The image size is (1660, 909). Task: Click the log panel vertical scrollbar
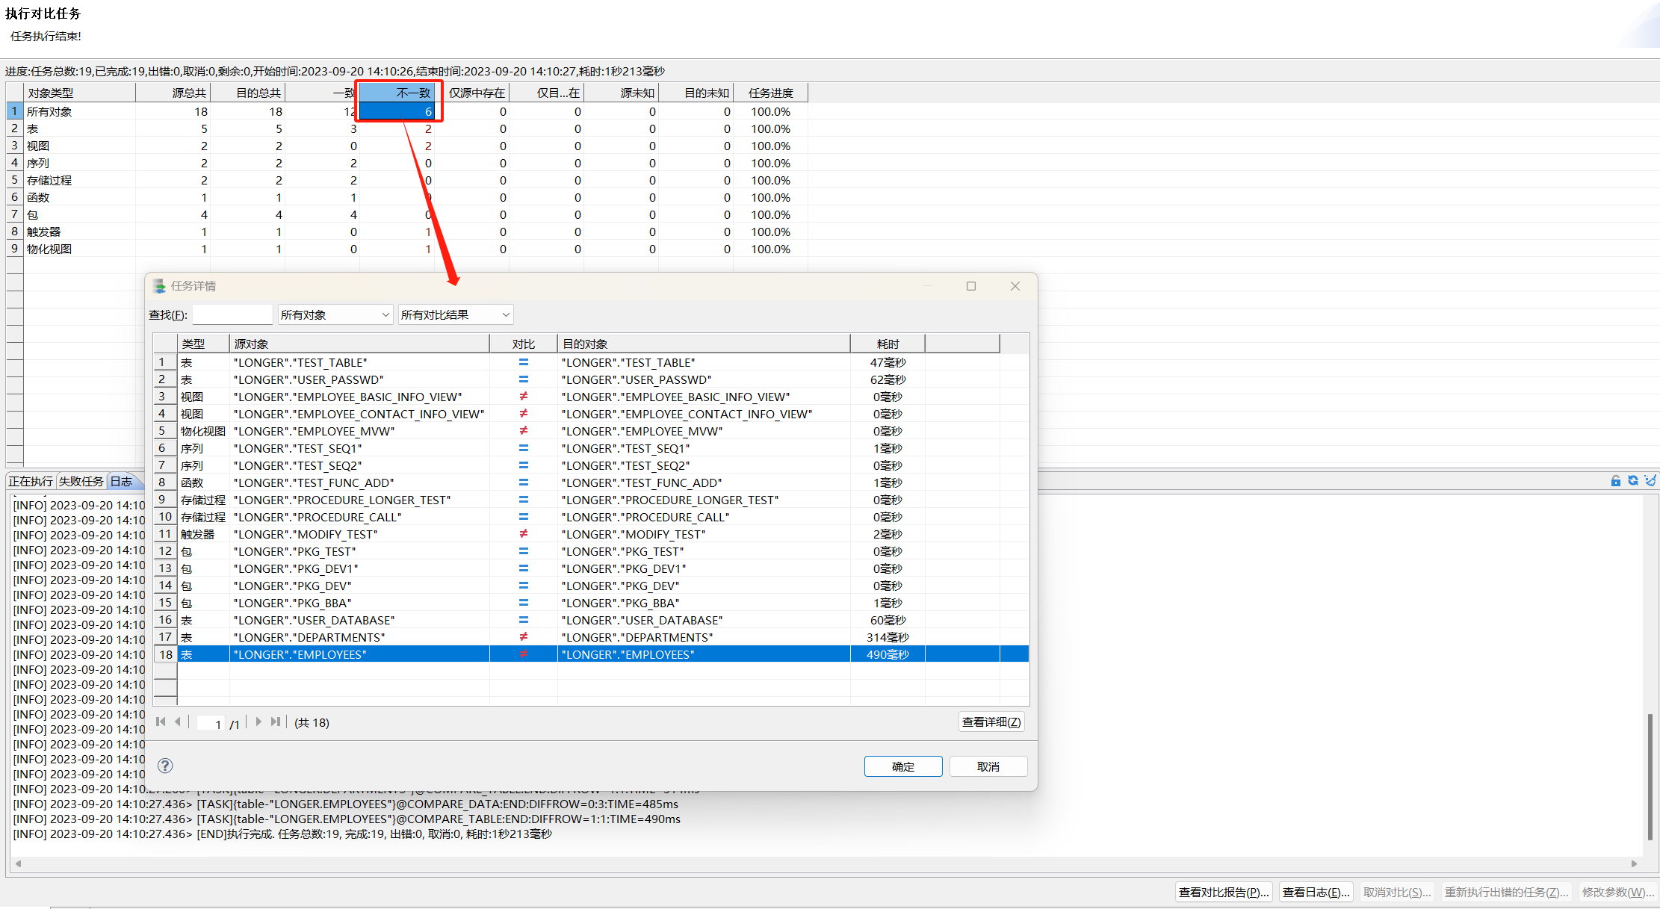click(x=1650, y=777)
